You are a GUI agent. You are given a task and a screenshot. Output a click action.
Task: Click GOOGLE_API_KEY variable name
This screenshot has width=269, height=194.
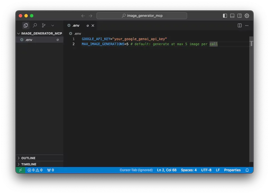[96, 39]
